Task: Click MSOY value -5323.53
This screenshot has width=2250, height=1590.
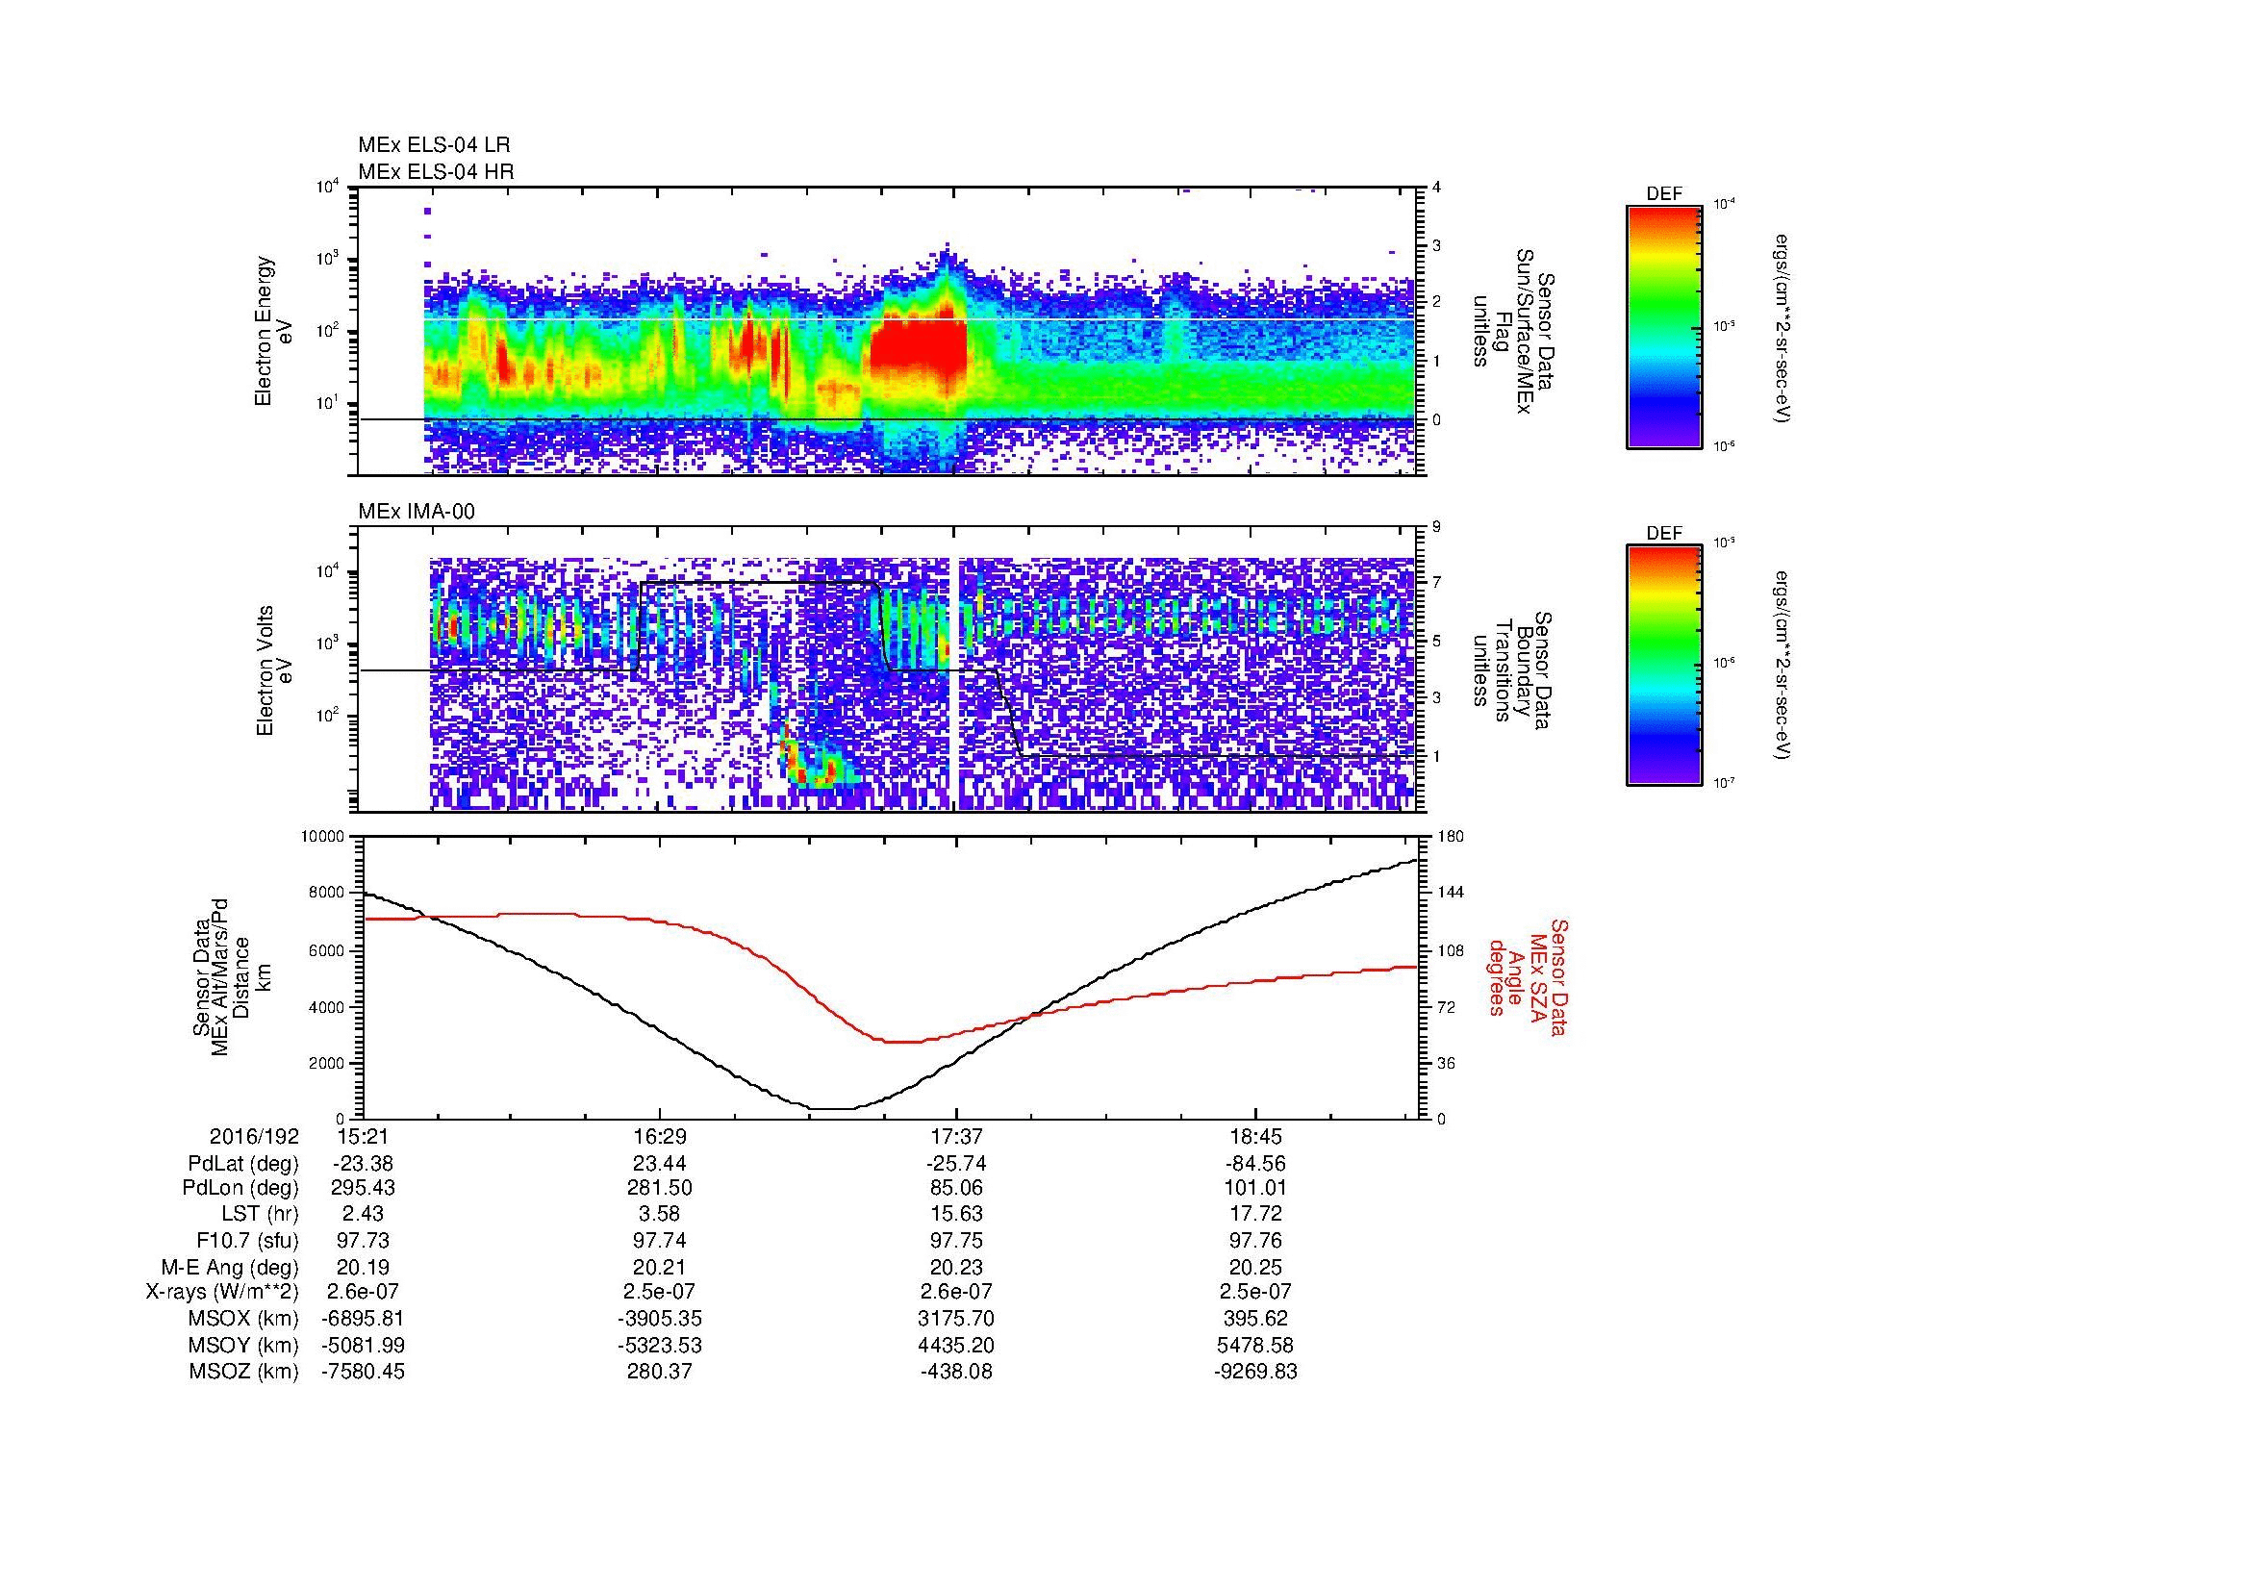Action: [660, 1346]
